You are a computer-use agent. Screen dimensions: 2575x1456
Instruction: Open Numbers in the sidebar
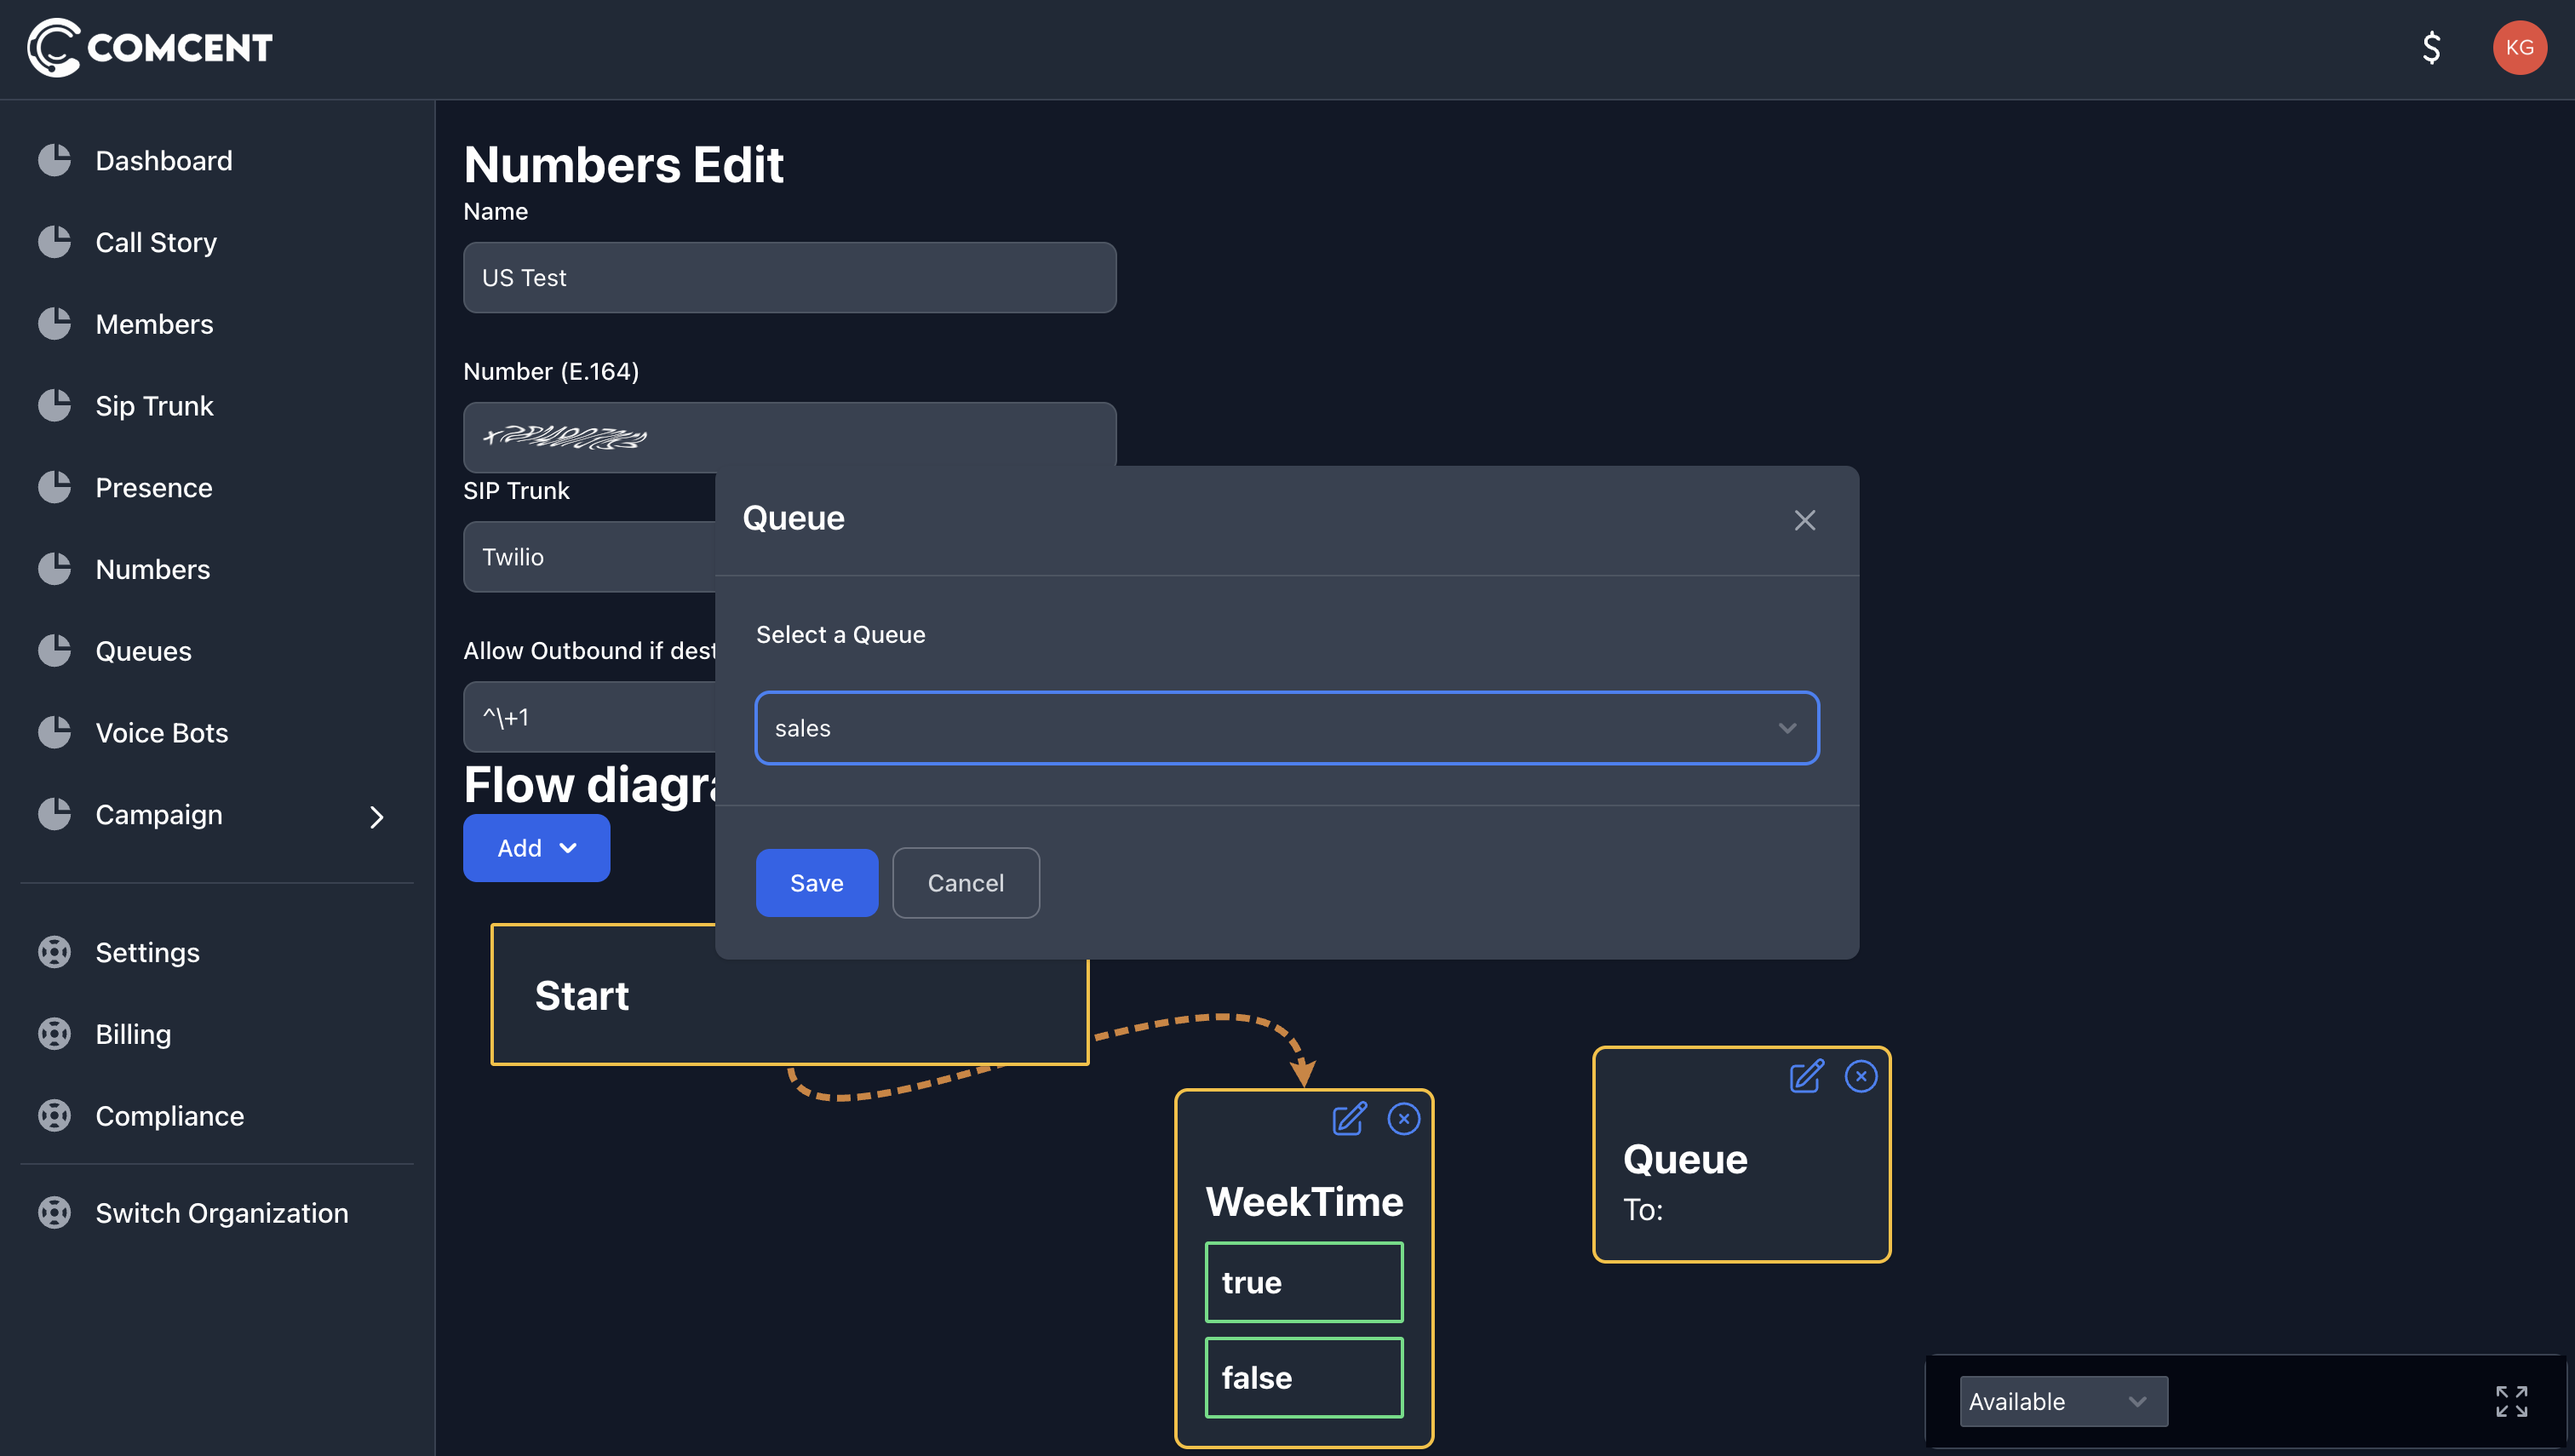(x=153, y=569)
